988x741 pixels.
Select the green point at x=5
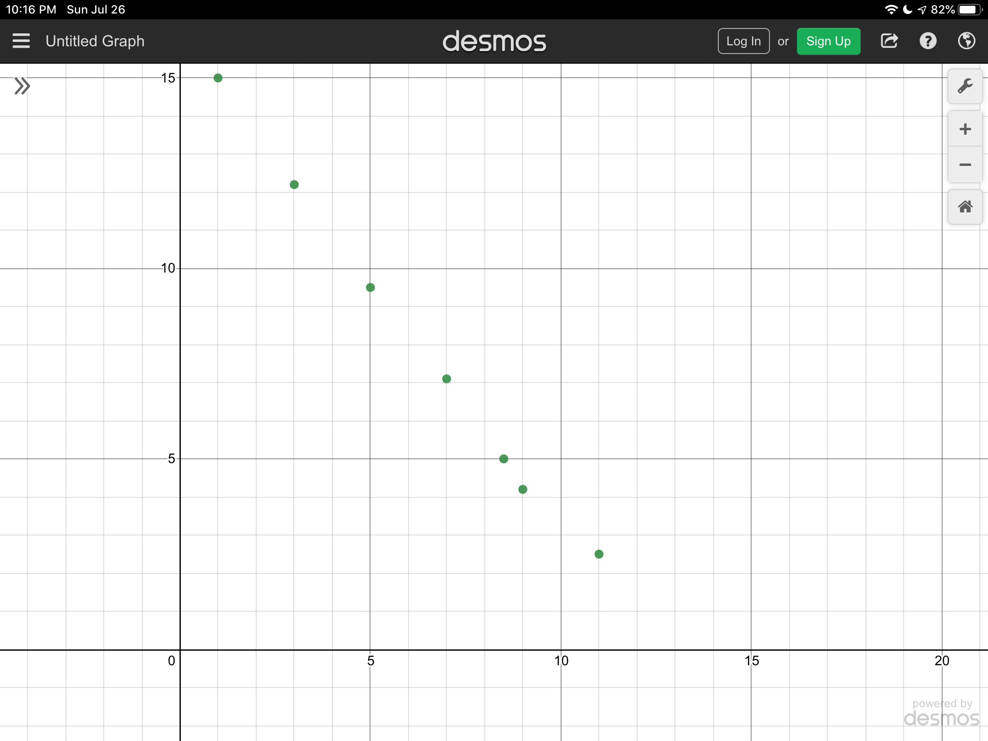(370, 288)
